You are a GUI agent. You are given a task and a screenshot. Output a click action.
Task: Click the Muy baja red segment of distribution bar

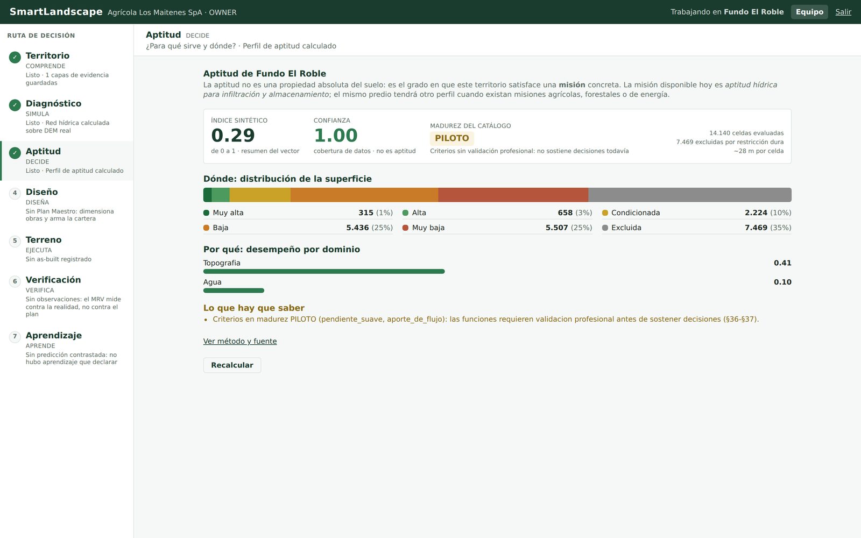point(513,195)
